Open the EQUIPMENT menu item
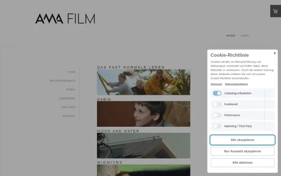The height and width of the screenshot is (176, 281). (67, 99)
